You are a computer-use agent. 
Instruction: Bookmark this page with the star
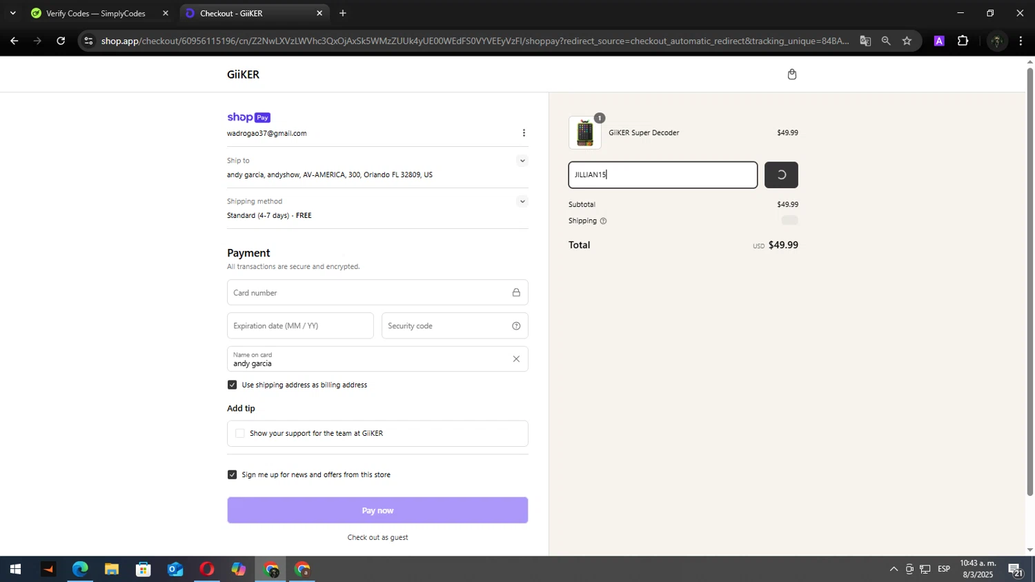coord(907,41)
